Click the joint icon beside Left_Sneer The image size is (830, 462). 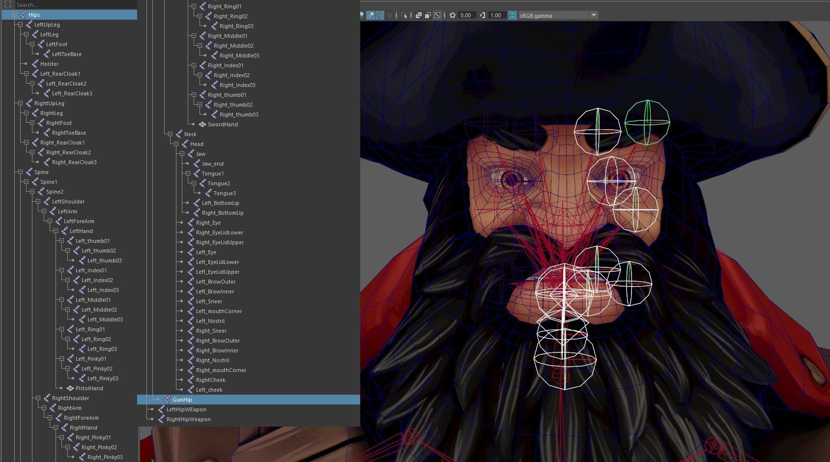tap(191, 301)
